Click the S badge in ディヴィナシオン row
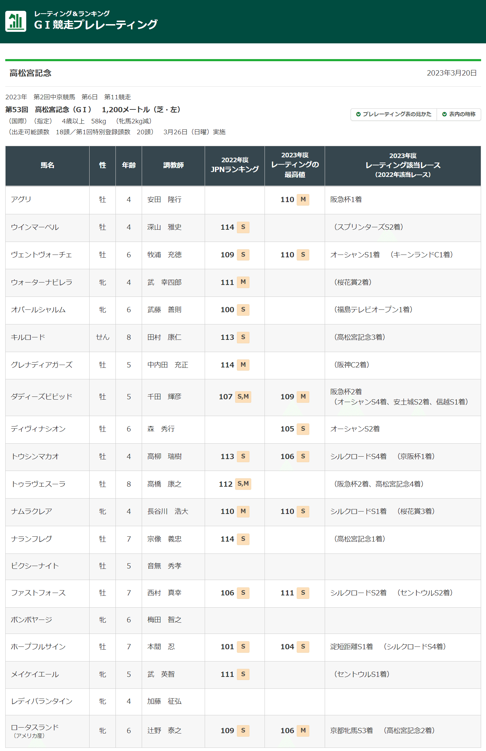Viewport: 486px width, 751px height. 303,429
